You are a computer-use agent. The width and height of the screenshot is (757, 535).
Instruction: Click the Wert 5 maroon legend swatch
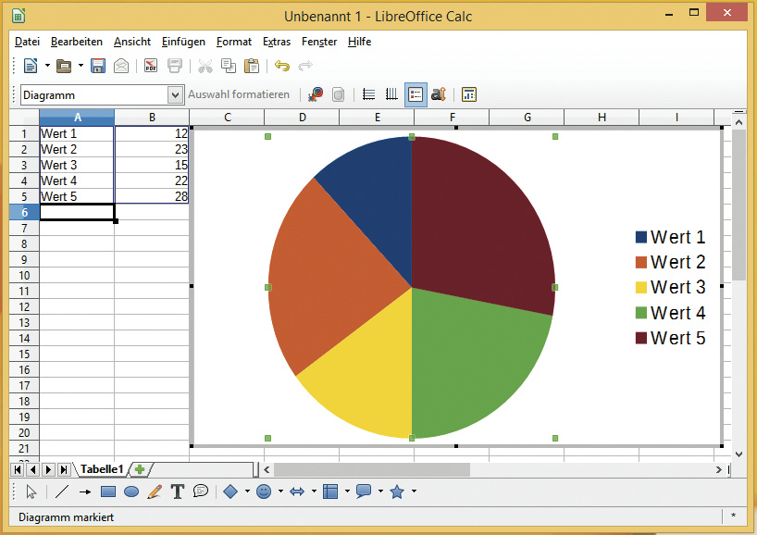point(641,338)
